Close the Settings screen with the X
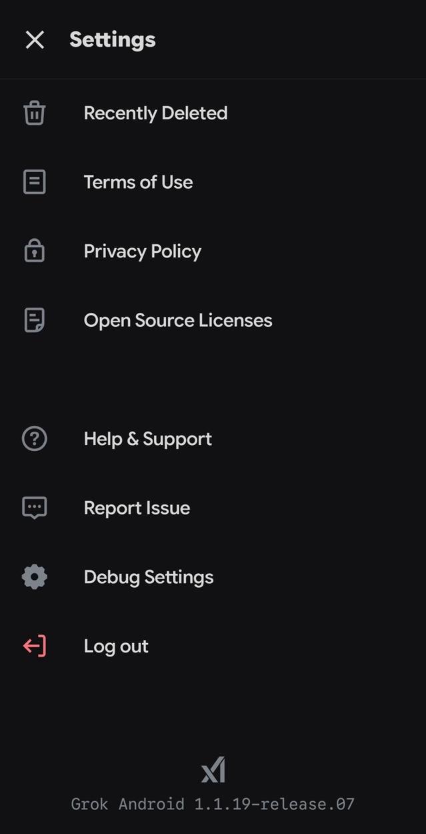This screenshot has width=426, height=834. tap(34, 39)
